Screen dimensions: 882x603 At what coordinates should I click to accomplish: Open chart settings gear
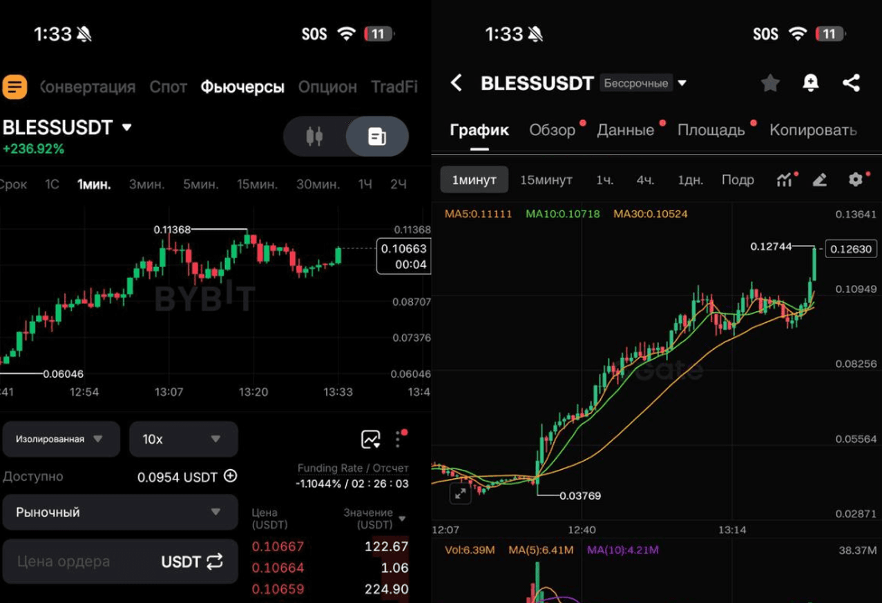(x=856, y=179)
